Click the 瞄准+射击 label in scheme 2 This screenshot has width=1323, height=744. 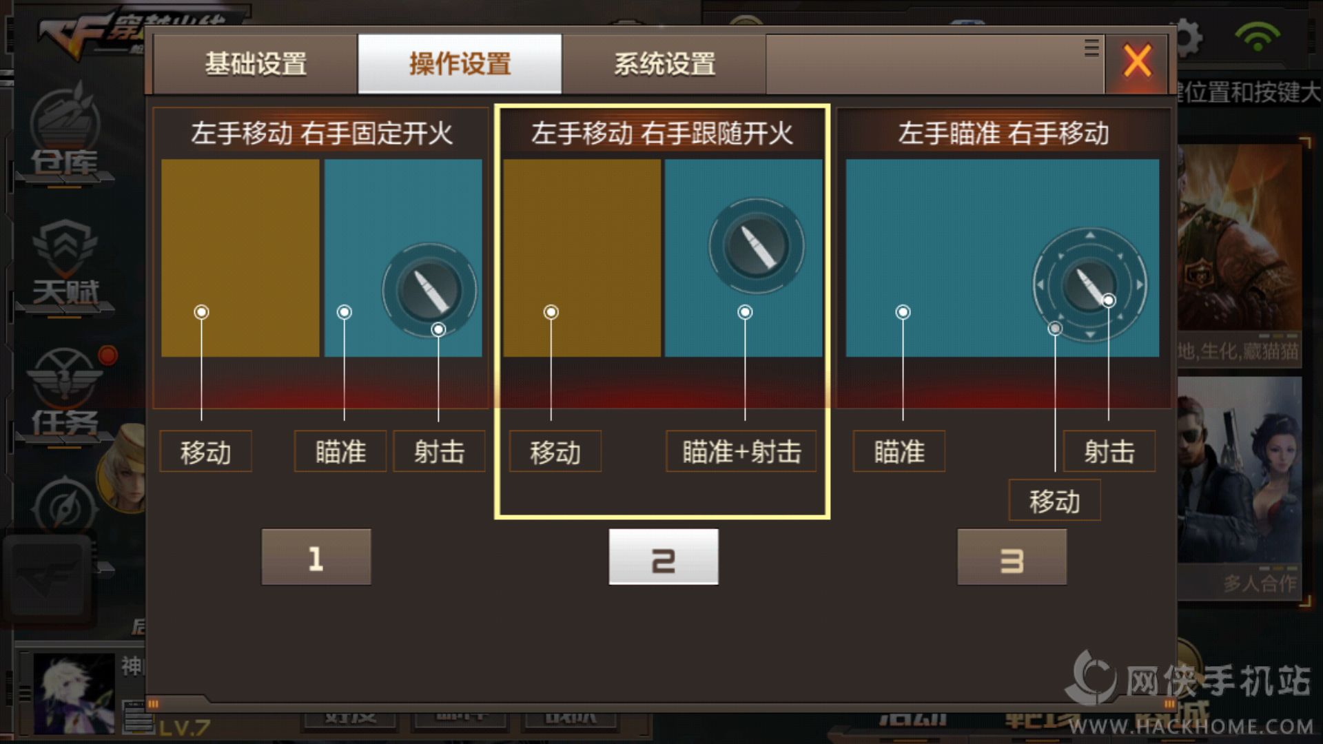point(741,452)
